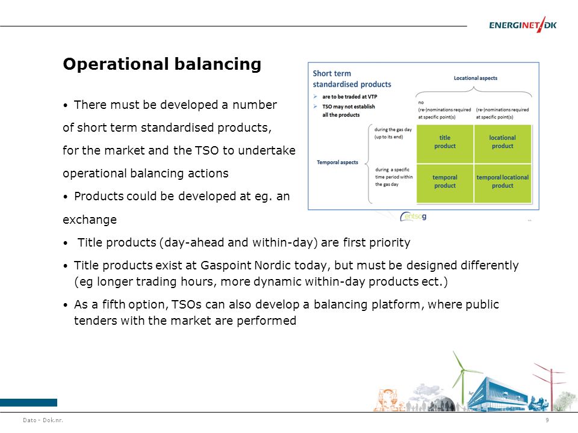Screen dimensions: 578x433
Task: Select the 'Operational balancing' slide title
Action: coord(162,64)
